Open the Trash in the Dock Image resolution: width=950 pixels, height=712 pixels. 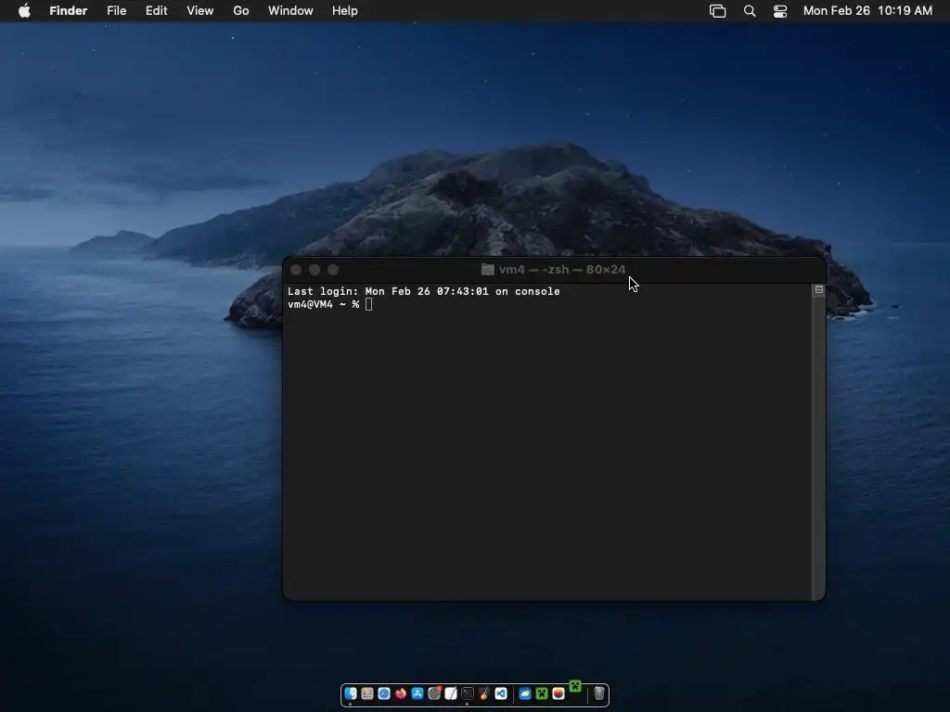[x=599, y=693]
